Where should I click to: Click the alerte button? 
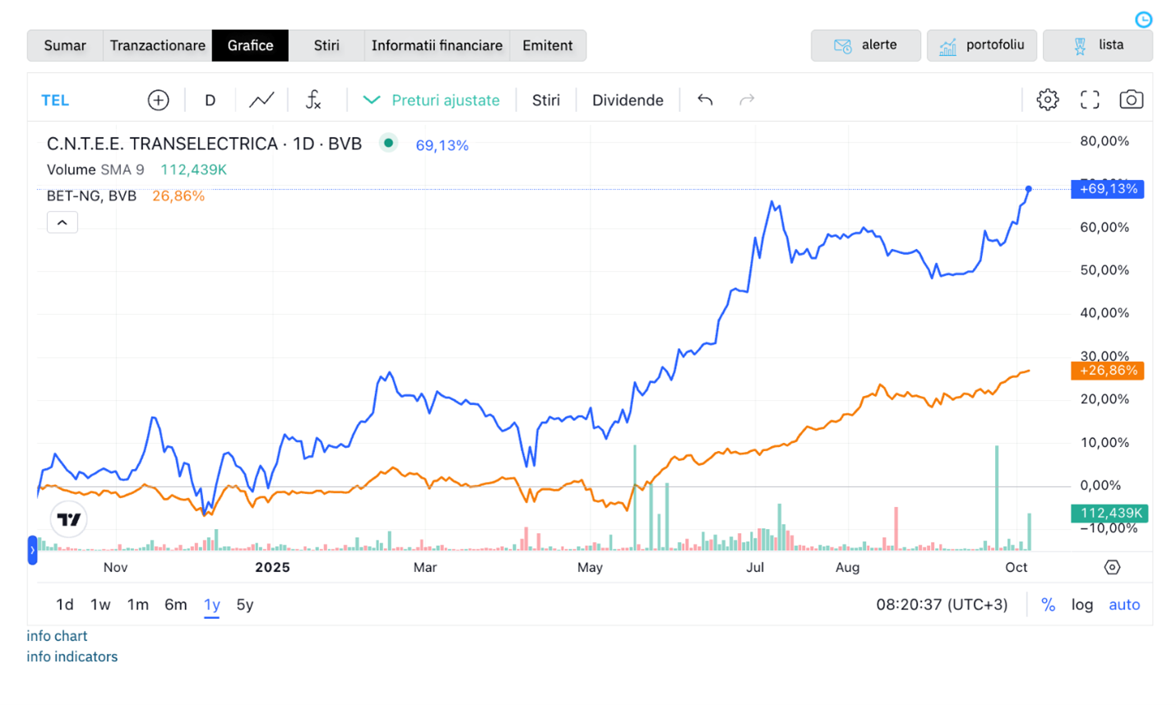[x=865, y=45]
